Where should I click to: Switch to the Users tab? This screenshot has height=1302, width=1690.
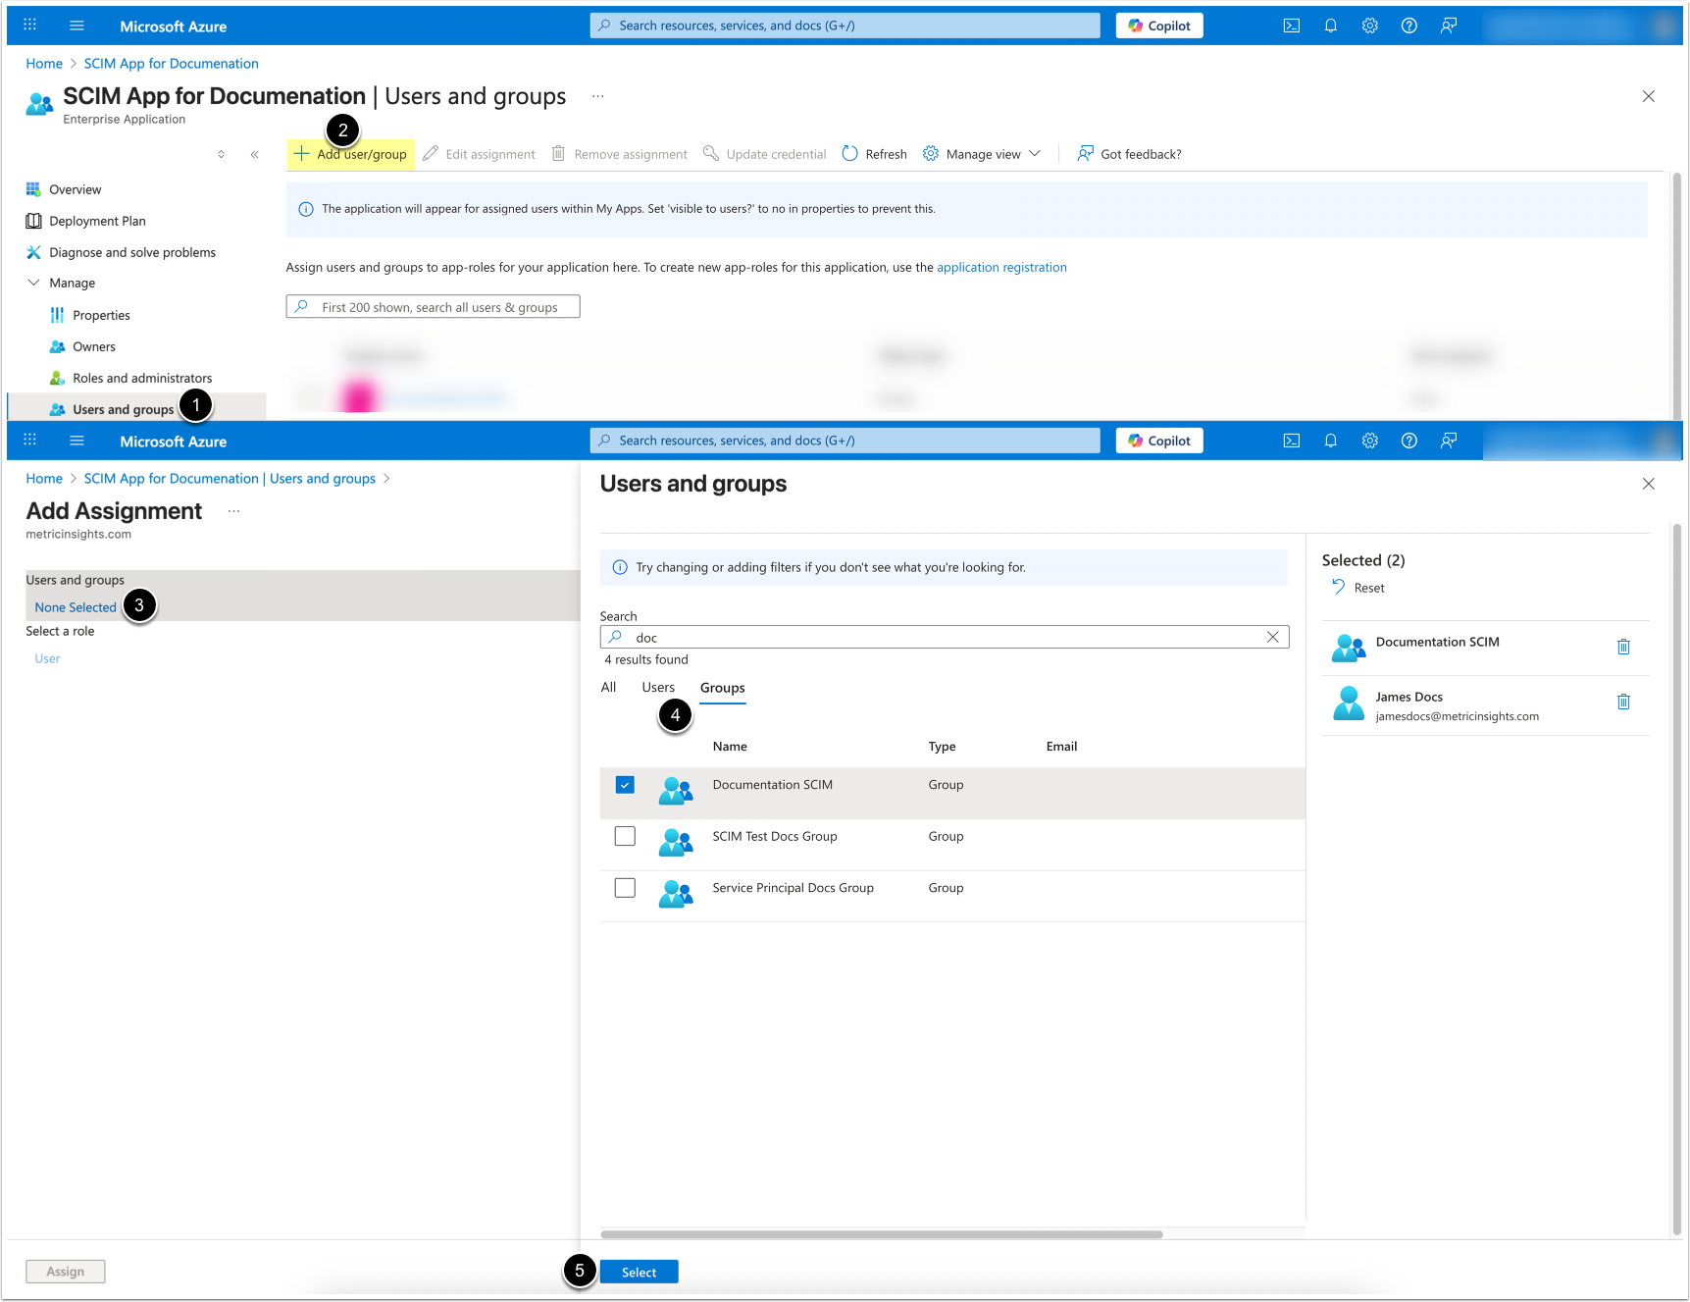coord(658,687)
